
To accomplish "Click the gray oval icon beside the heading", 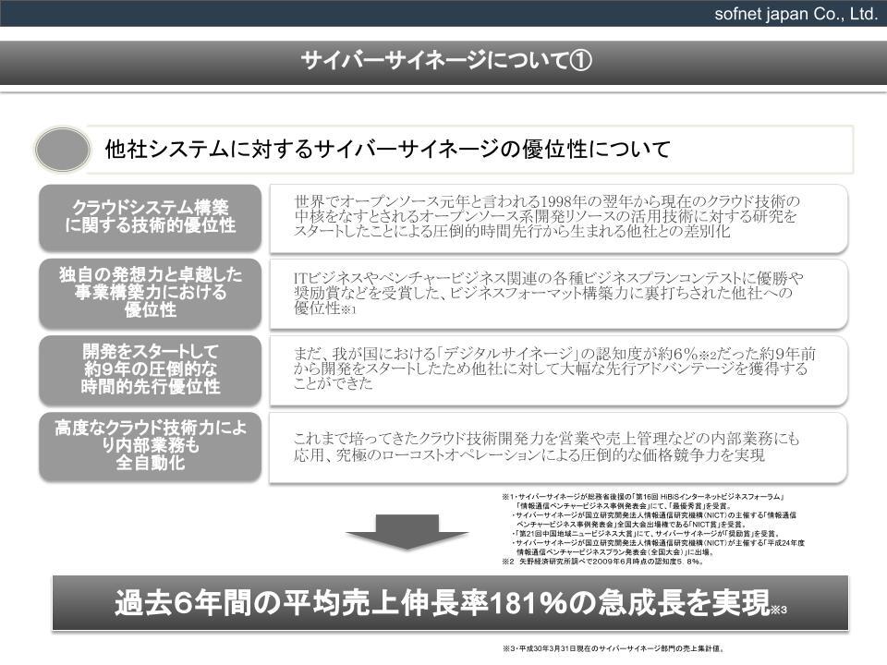I will [63, 150].
